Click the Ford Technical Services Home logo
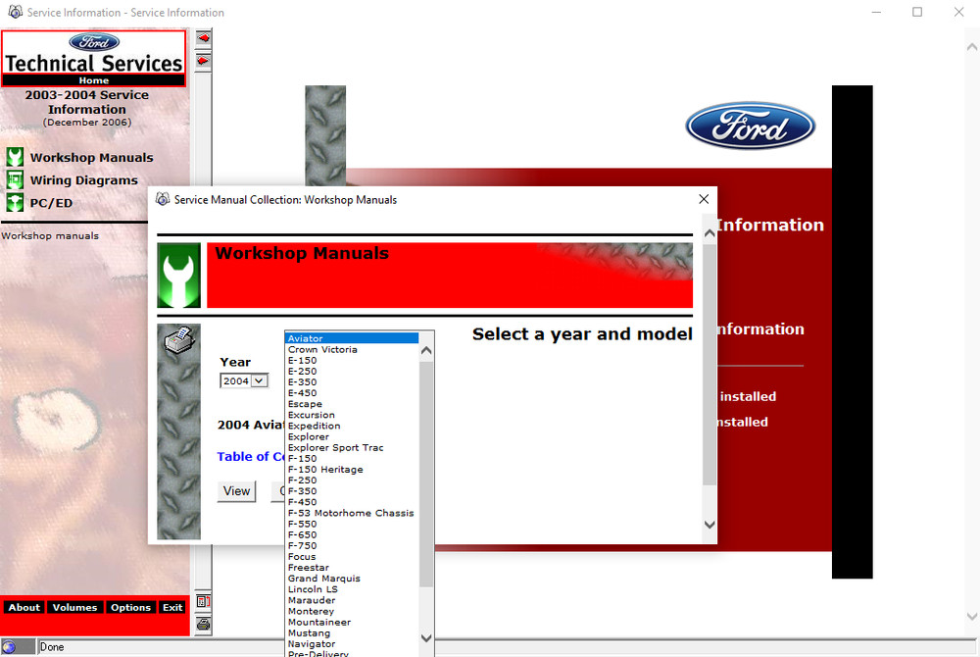980x657 pixels. pos(93,57)
